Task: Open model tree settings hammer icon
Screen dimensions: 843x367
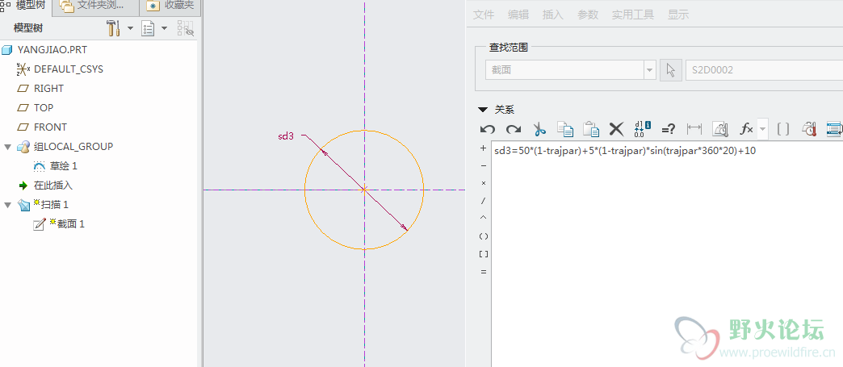Action: [113, 28]
